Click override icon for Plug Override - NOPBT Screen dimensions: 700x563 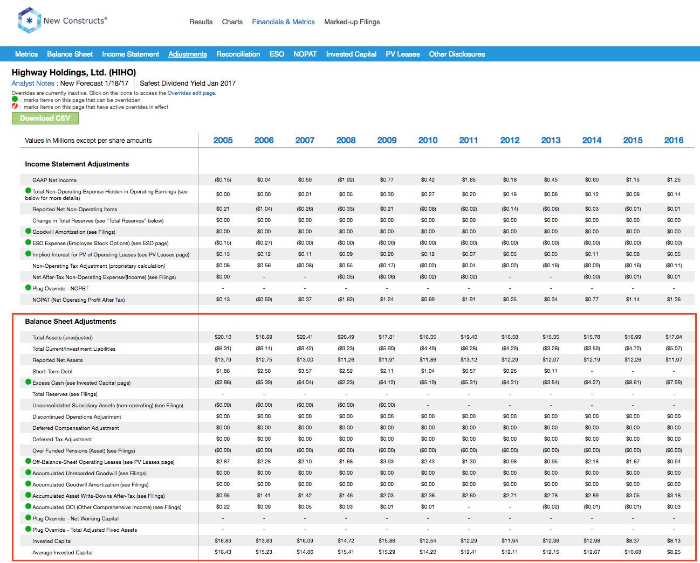tap(29, 288)
